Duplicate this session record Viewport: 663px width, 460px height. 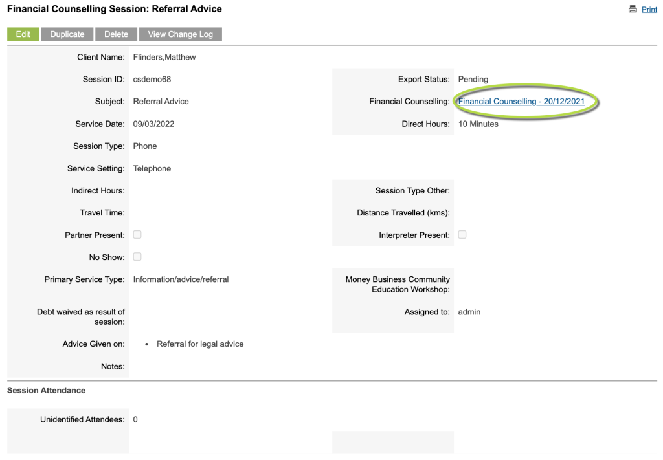pyautogui.click(x=67, y=34)
